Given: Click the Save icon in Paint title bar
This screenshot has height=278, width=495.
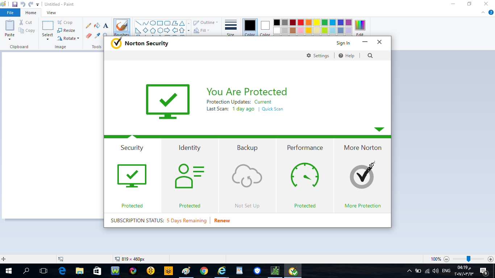Looking at the screenshot, I should tap(15, 4).
